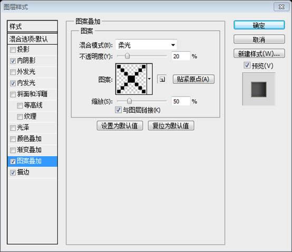Click the 贴紧原点 snap to origin button
This screenshot has width=292, height=252.
click(x=193, y=80)
